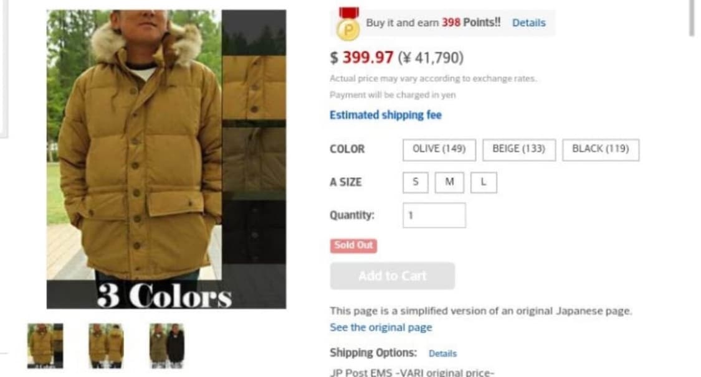The image size is (701, 377).
Task: Click the beige color swatch strip on image
Action: (254, 88)
